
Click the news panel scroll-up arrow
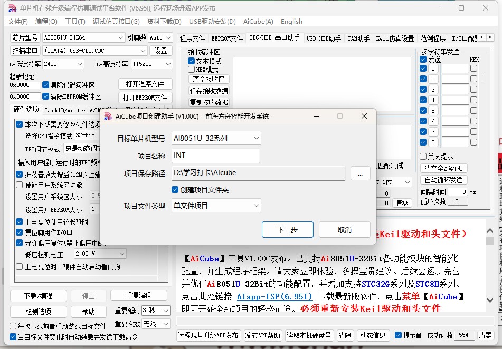coord(490,230)
